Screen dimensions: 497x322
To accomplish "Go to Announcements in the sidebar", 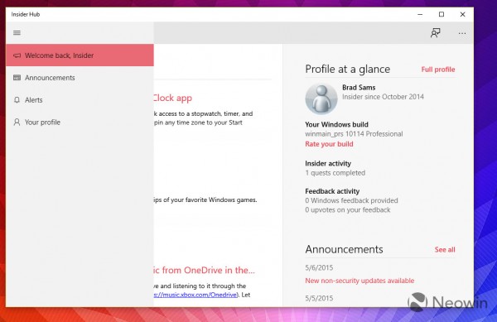I will click(x=80, y=78).
